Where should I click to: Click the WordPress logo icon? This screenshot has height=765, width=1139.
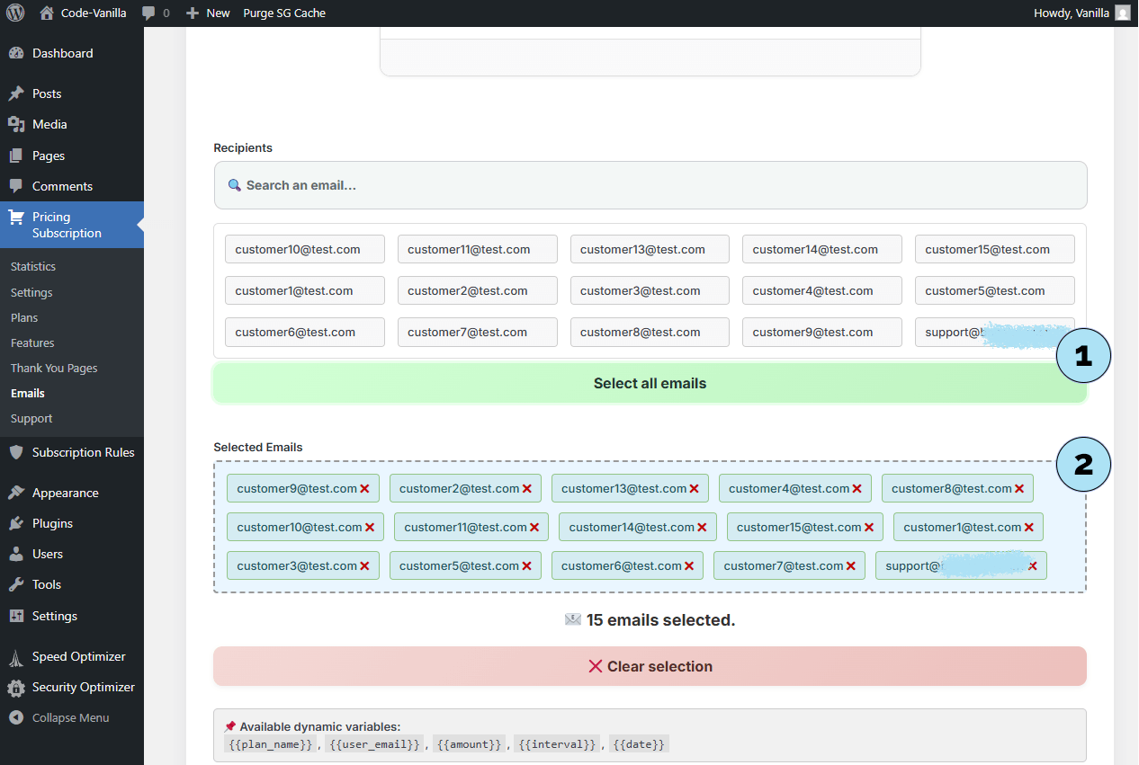pyautogui.click(x=15, y=13)
